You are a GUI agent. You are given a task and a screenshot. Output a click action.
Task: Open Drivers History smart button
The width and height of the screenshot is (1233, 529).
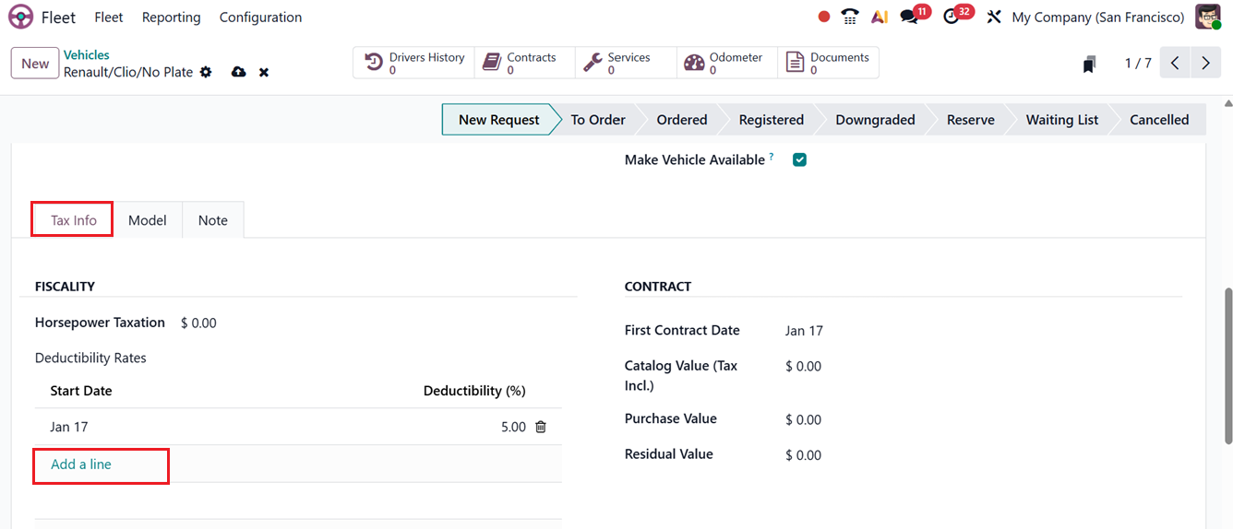[x=414, y=63]
